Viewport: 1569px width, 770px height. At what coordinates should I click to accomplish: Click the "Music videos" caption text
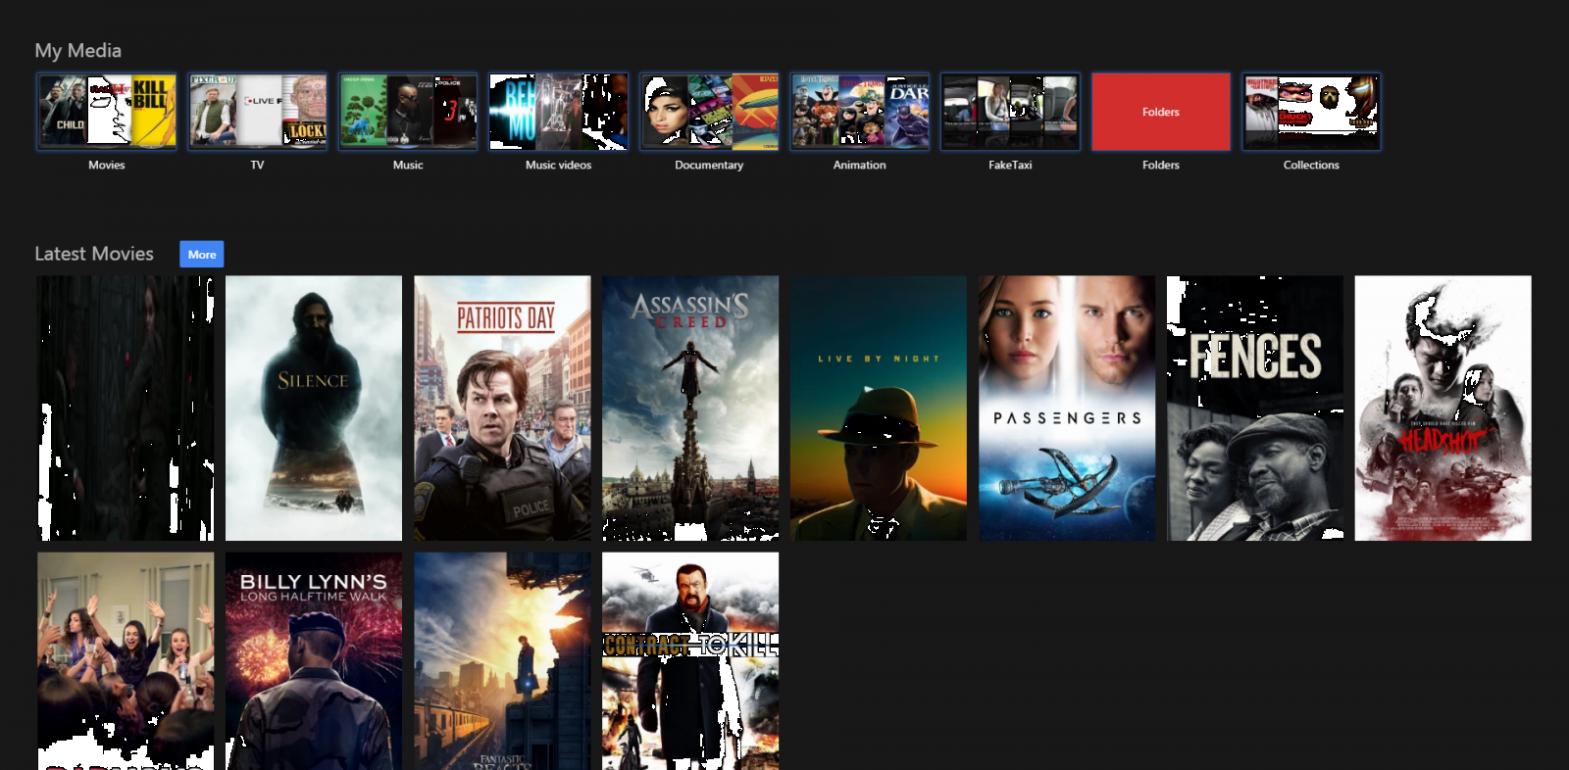click(559, 165)
